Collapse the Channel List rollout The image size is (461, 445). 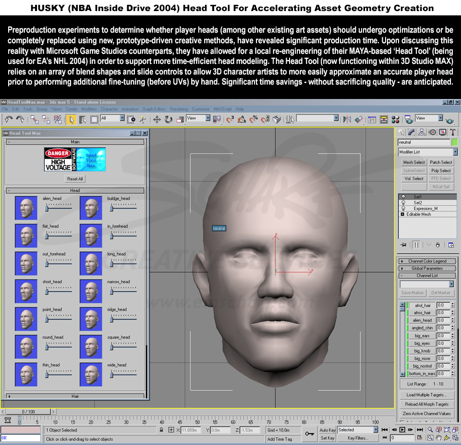pyautogui.click(x=427, y=275)
